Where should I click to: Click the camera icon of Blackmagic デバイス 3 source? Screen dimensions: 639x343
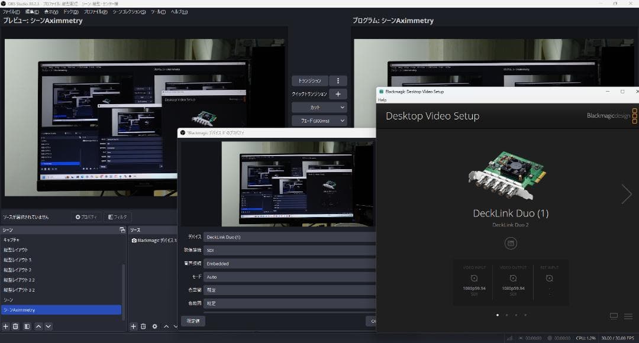coord(134,240)
